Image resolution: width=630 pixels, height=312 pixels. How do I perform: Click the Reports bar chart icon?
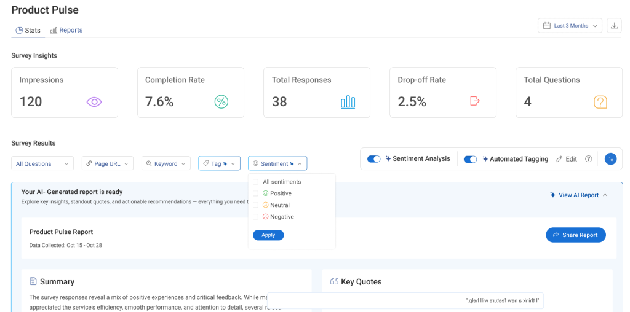click(54, 31)
